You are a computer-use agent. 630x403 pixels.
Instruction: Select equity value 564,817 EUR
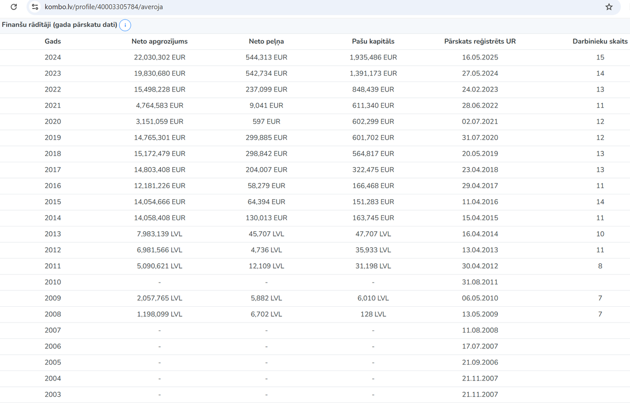[x=373, y=154]
